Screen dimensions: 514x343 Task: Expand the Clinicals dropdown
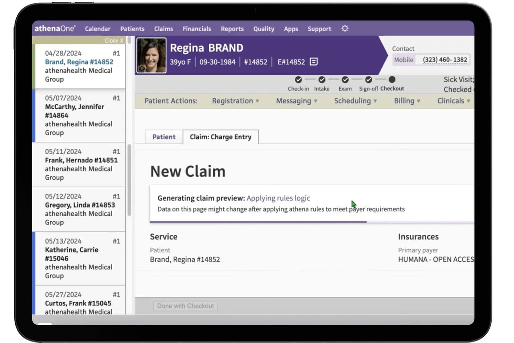pos(454,101)
